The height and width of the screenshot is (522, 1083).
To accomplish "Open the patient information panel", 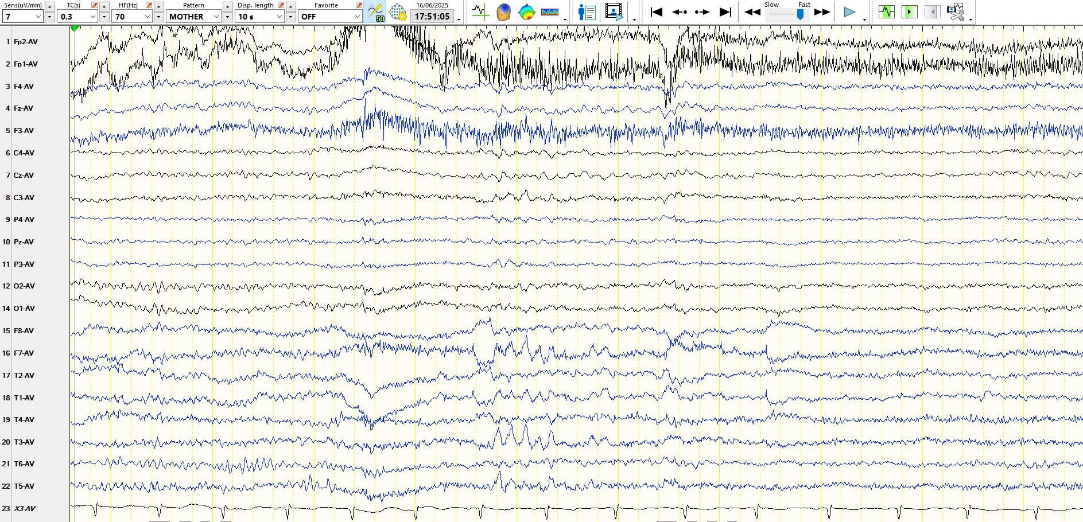I will 587,12.
